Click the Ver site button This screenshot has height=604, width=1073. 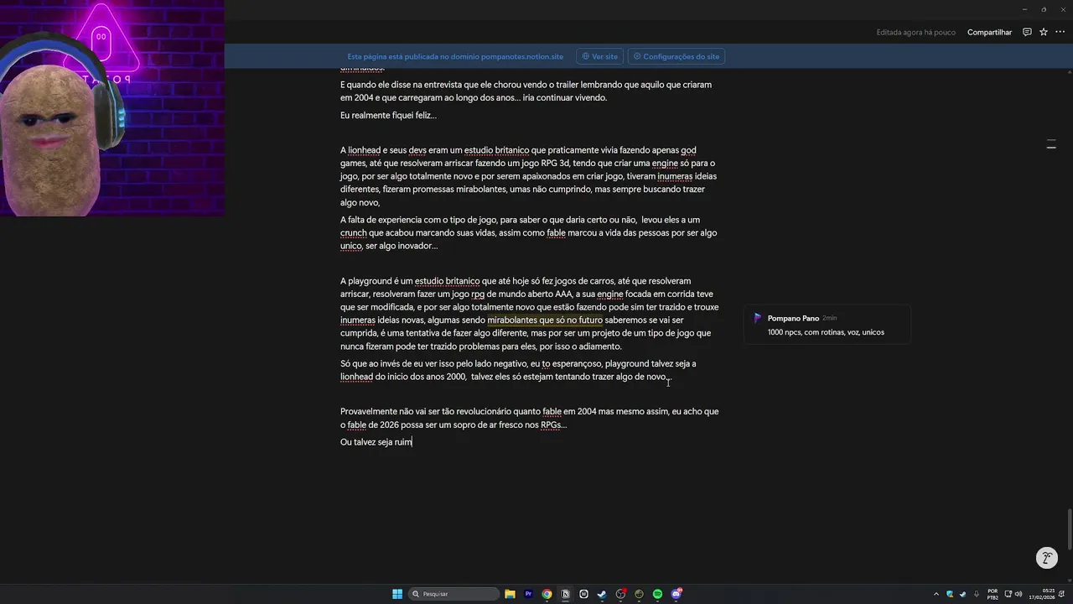tap(600, 56)
